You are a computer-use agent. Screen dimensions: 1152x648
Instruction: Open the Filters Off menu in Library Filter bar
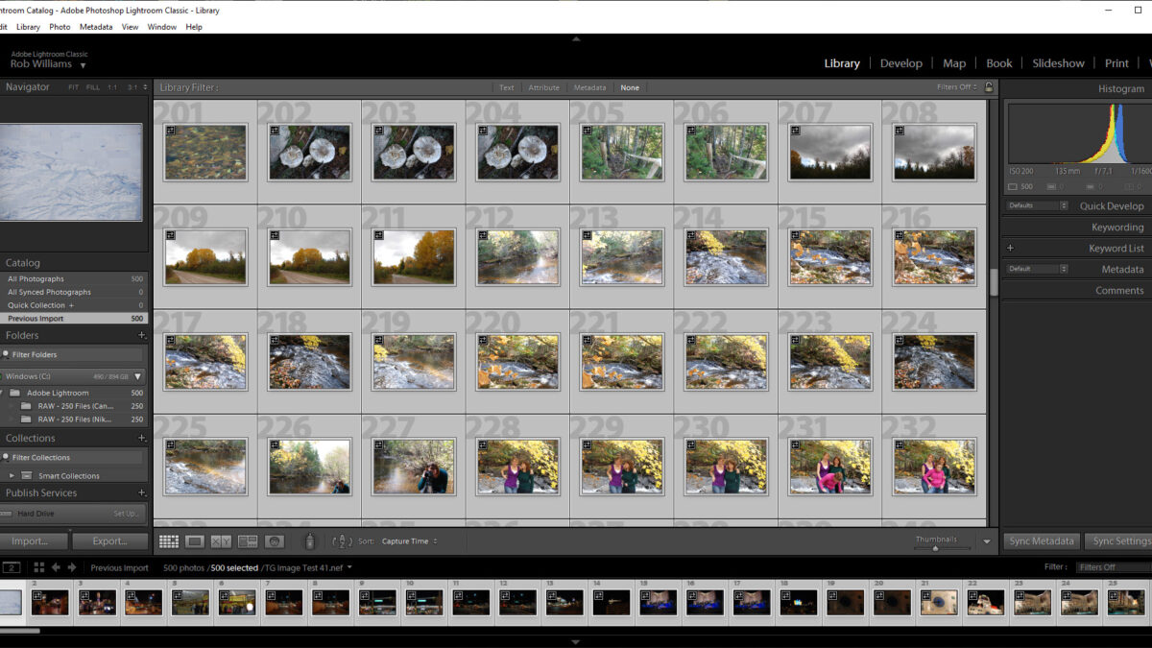coord(957,87)
